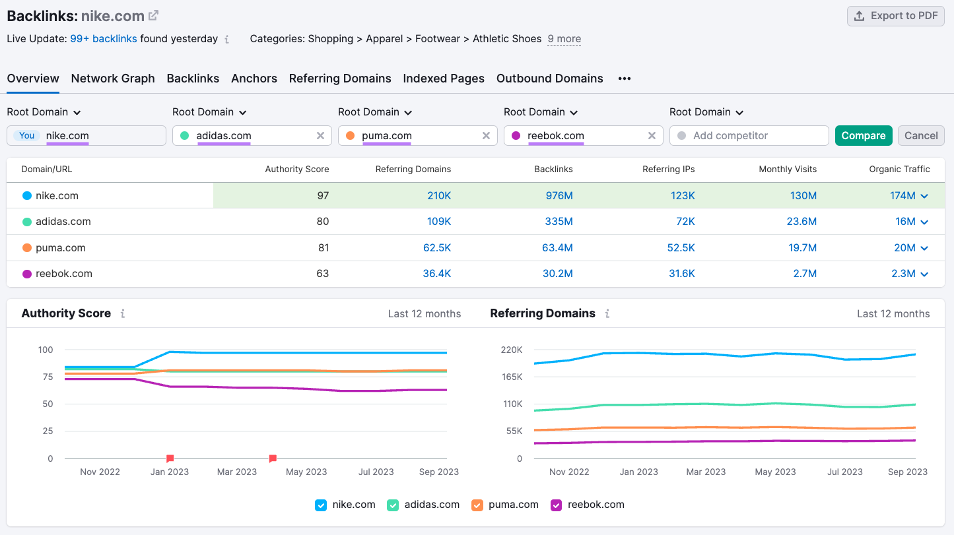Open the more-tabs ellipsis menu

624,79
